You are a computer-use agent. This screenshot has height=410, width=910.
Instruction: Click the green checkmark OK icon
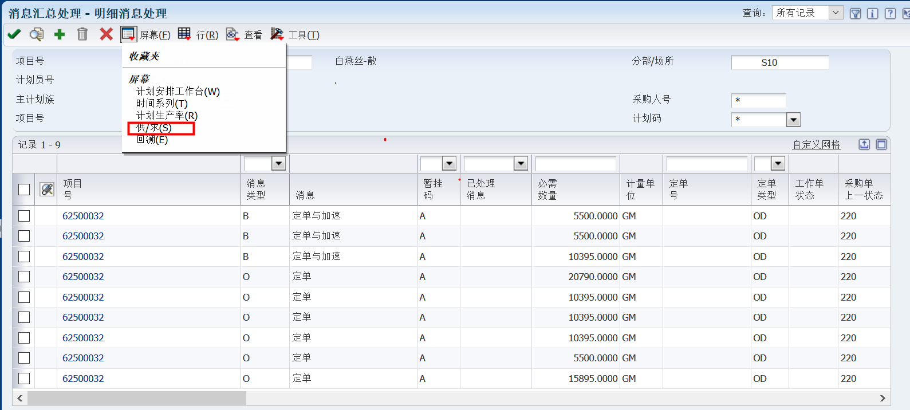pyautogui.click(x=14, y=34)
